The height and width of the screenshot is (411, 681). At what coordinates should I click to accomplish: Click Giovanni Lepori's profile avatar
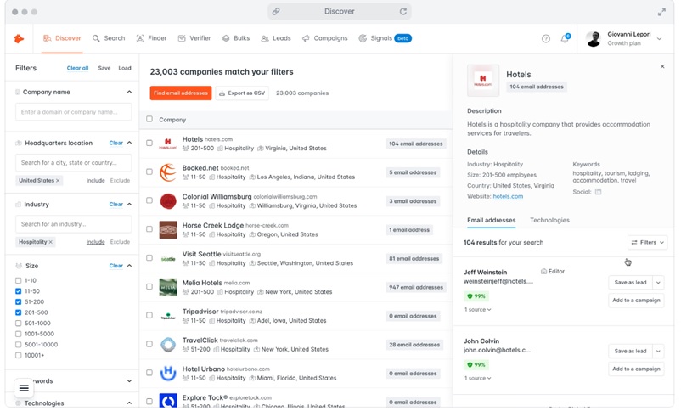(594, 39)
